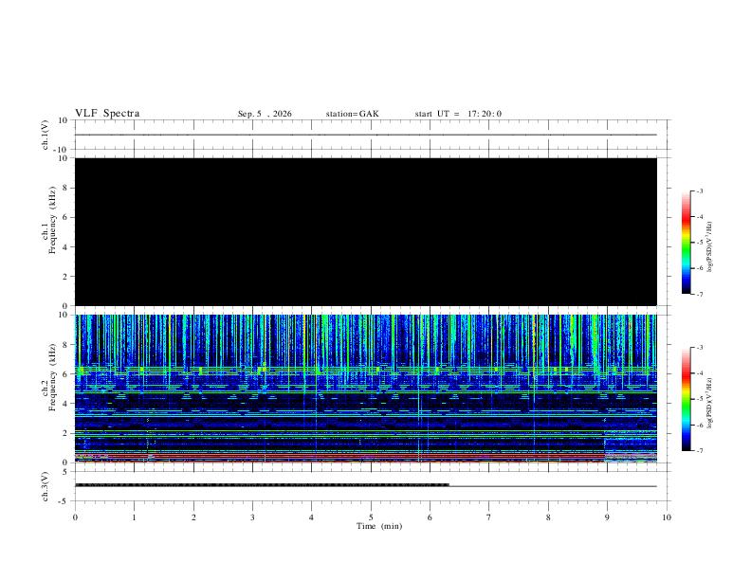Screen dimensions: 751x580
Task: Click the Sep. 5, 2026 date text
Action: (x=265, y=114)
